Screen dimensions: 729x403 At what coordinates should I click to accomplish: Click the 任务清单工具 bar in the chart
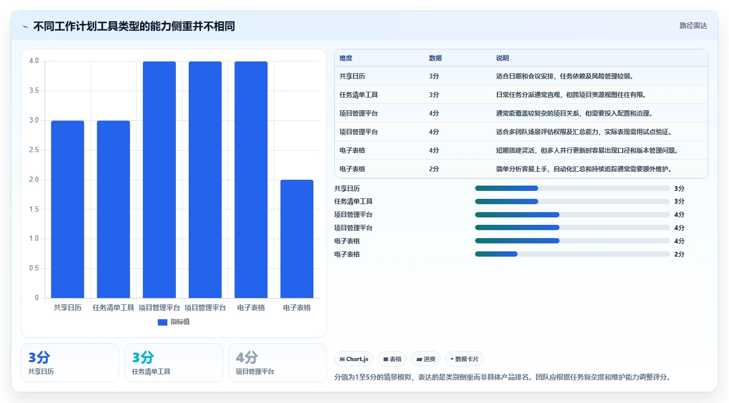click(x=113, y=209)
